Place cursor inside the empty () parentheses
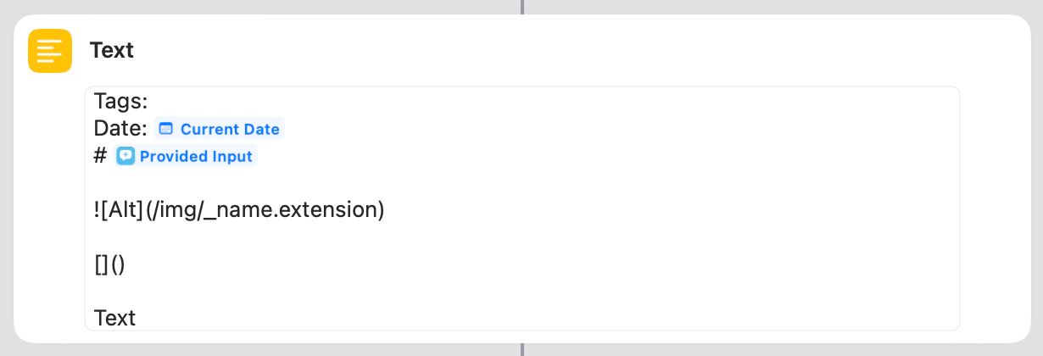Viewport: 1043px width, 356px height. (118, 264)
